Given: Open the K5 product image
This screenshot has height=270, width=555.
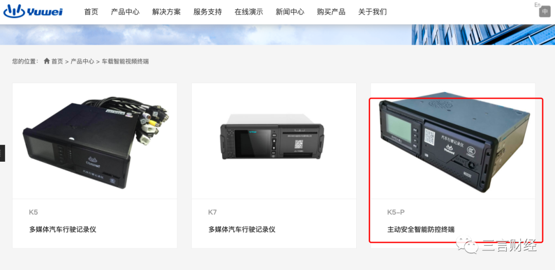Looking at the screenshot, I should pos(95,141).
